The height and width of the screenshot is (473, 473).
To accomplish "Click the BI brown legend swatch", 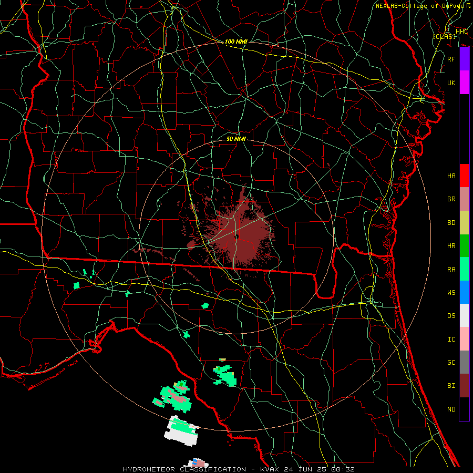I will 464,386.
